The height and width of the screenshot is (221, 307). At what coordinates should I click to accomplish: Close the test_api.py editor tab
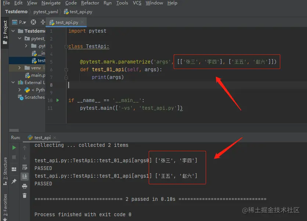82,22
